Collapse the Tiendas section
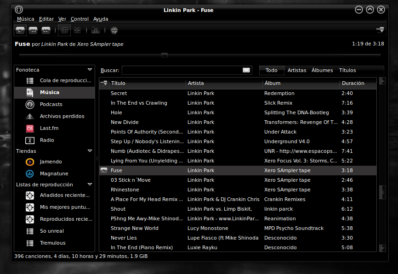398x274 pixels. (x=90, y=151)
